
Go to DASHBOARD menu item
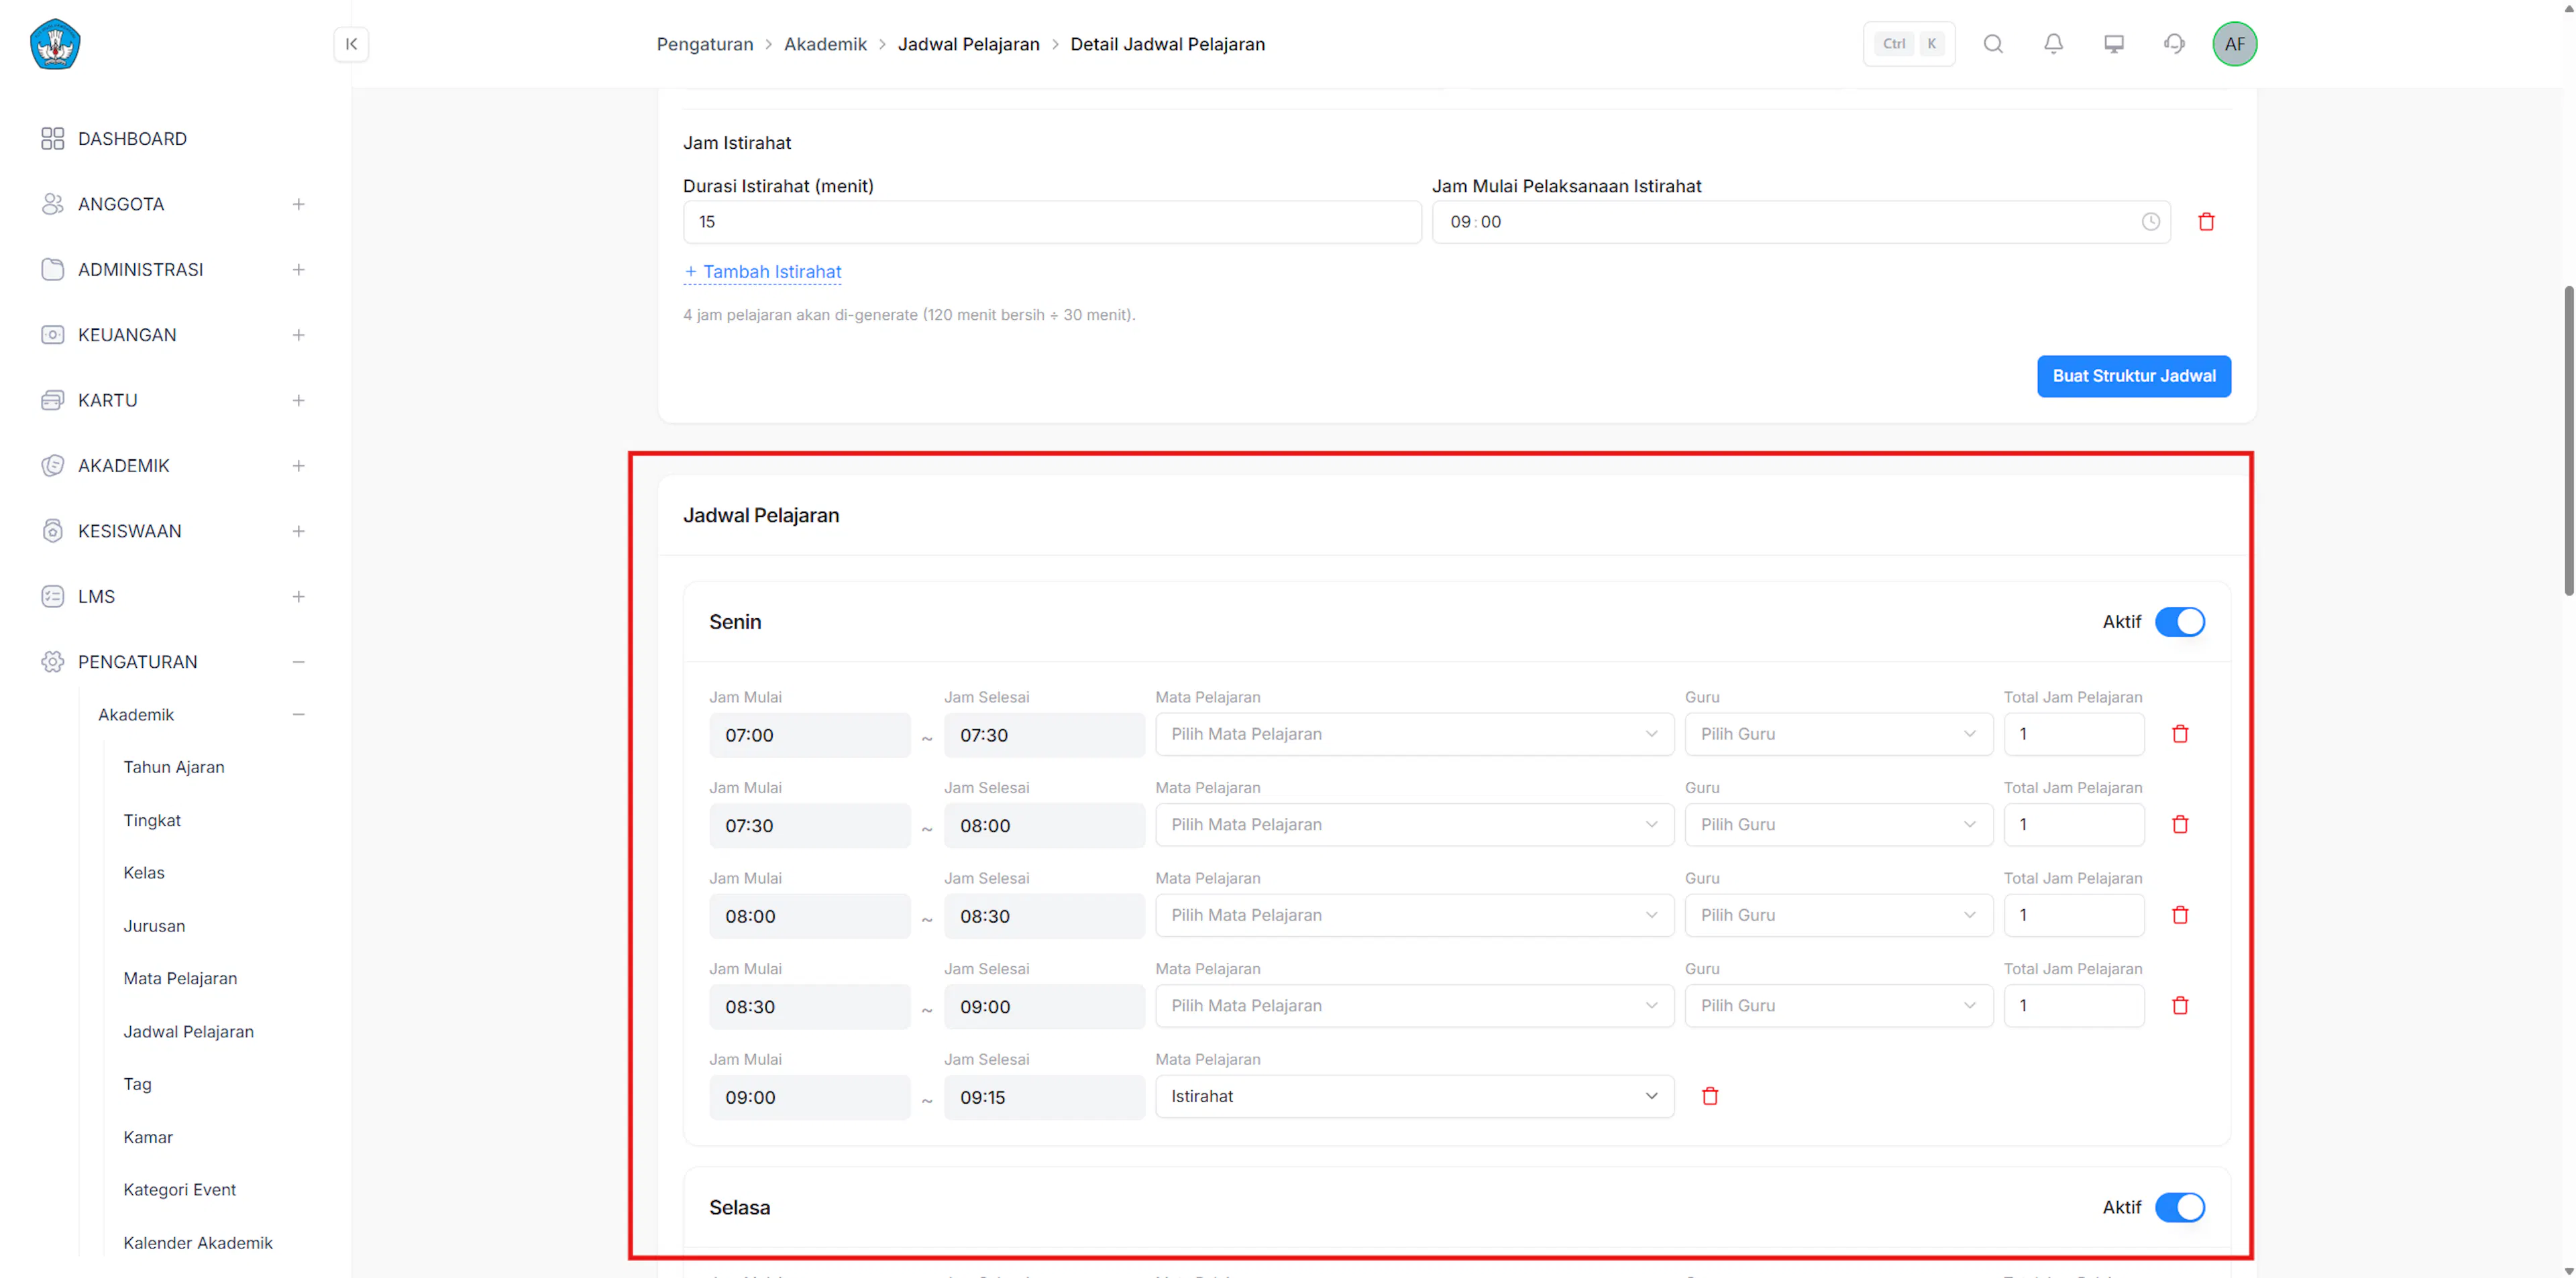132,139
